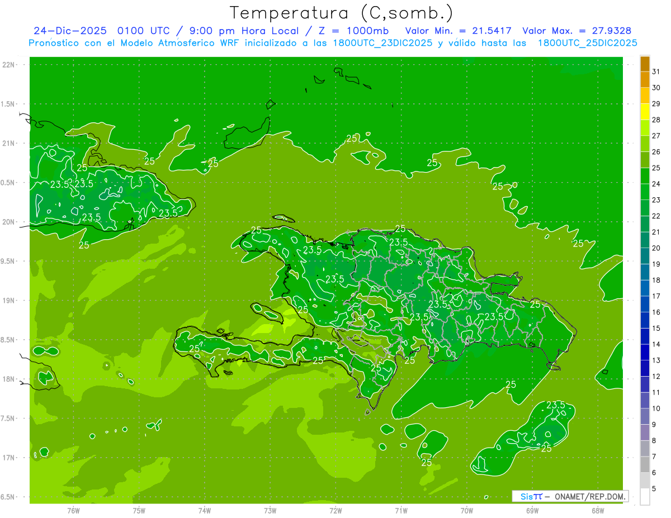This screenshot has width=671, height=518.
Task: Click the SisPi - ONAMET/REP.DOM. label
Action: [570, 496]
